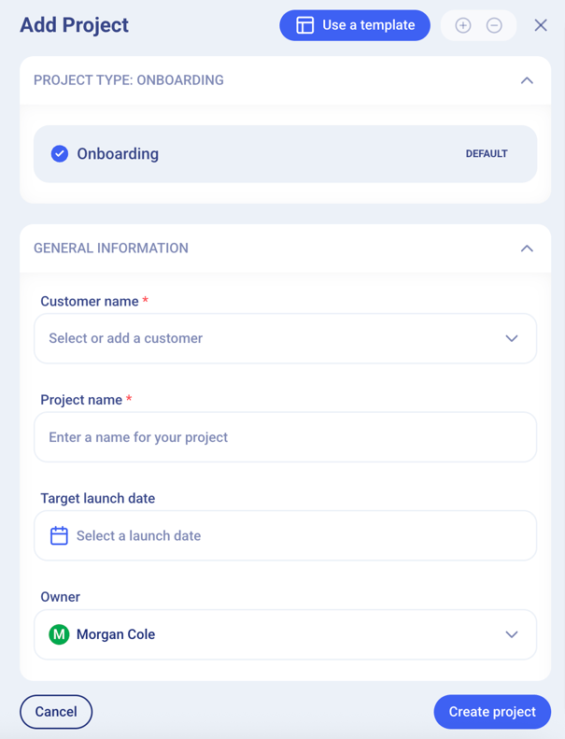This screenshot has height=739, width=565.
Task: Click the blue checkmark beside Onboarding
Action: 60,153
